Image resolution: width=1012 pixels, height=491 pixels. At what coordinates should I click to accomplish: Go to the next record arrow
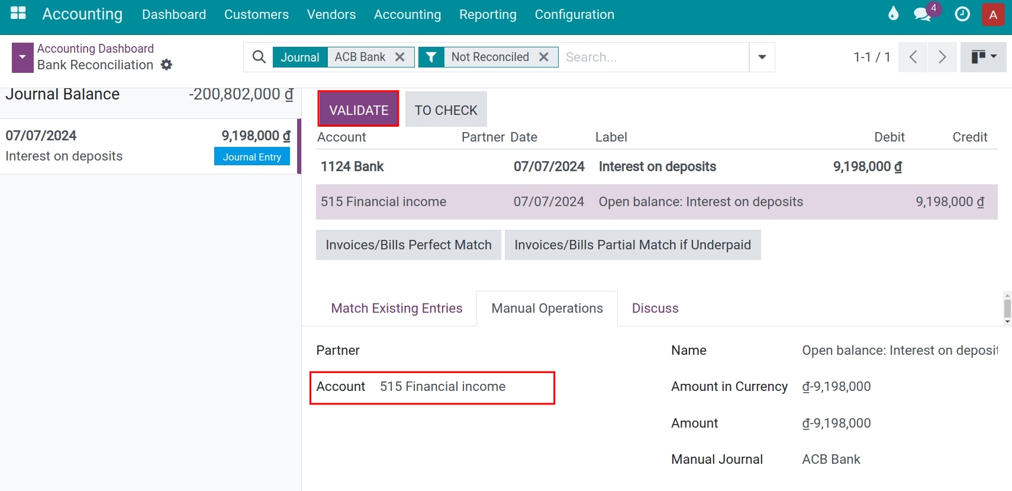point(942,57)
